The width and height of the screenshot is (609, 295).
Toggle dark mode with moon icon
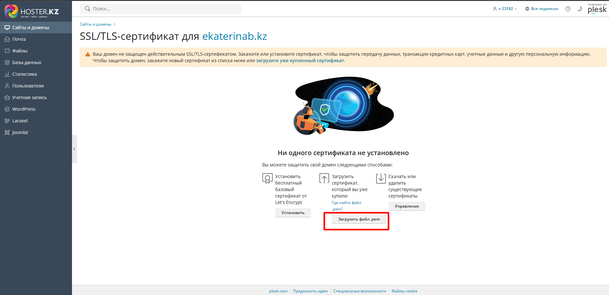click(x=579, y=9)
